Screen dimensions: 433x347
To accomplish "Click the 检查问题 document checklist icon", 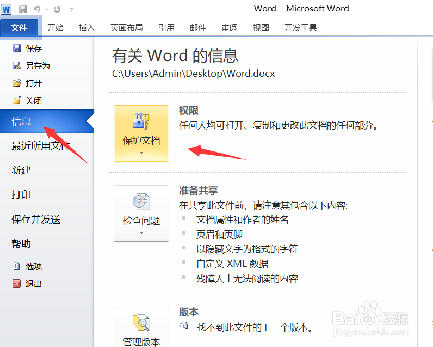I will [141, 202].
